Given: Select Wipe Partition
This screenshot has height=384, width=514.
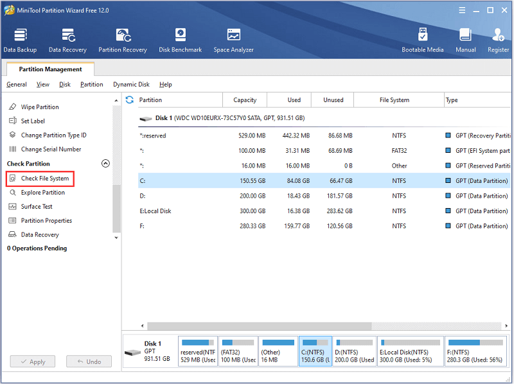Looking at the screenshot, I should [x=41, y=107].
